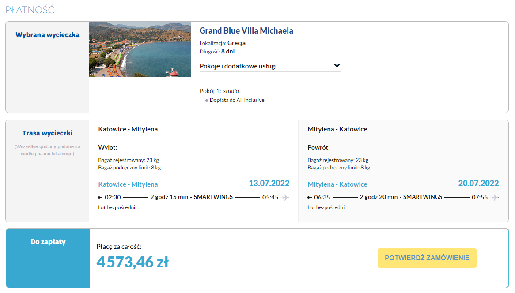Click the airplane icon beside 05:45 arrival

[x=286, y=197]
